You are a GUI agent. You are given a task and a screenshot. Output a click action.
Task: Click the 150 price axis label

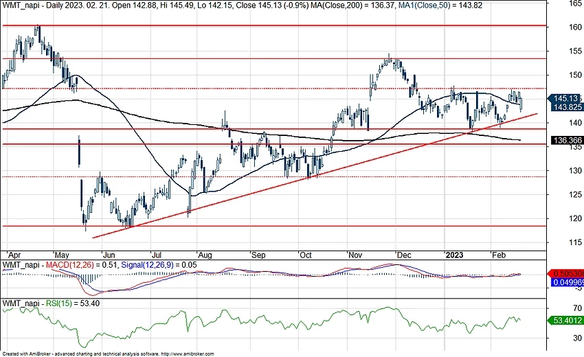tap(576, 75)
